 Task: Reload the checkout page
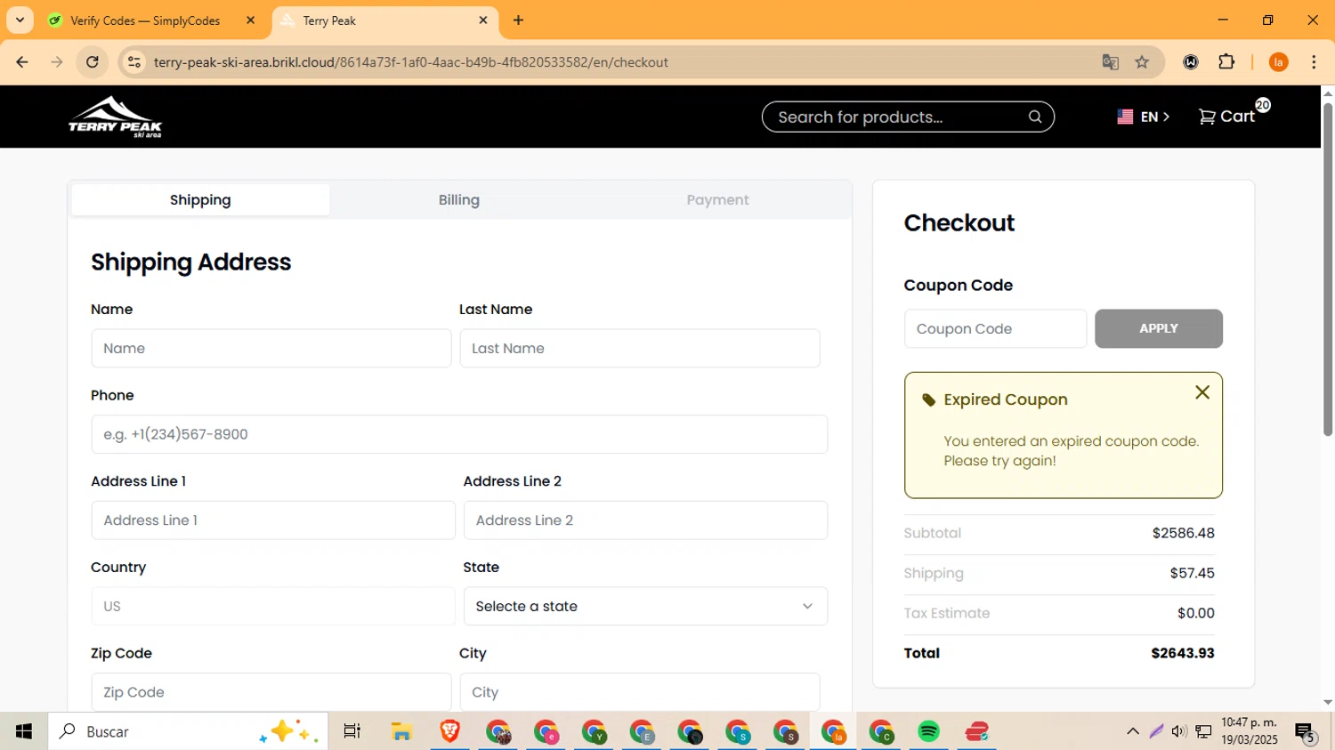click(x=92, y=62)
